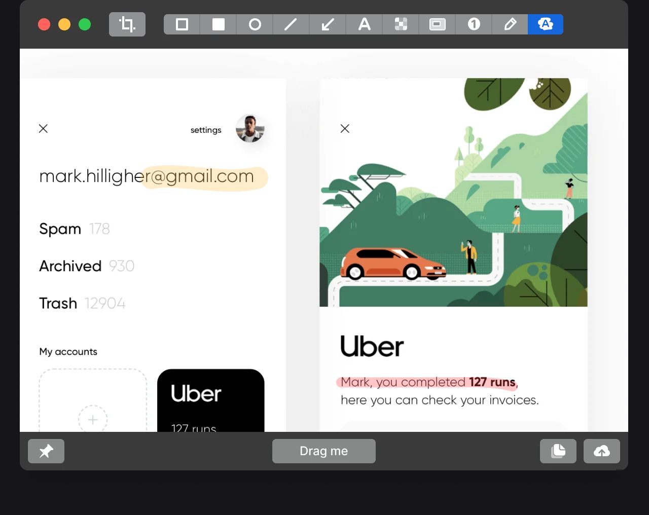The width and height of the screenshot is (649, 515).
Task: Pick the ellipse drawing tool
Action: 255,24
